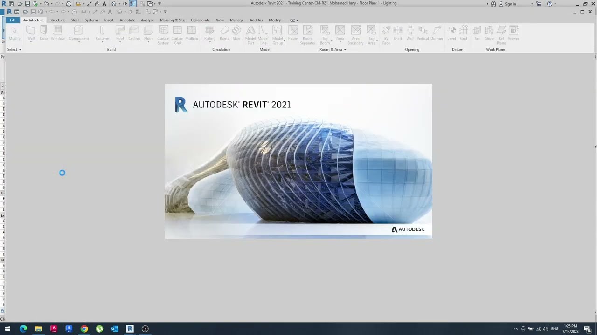Select the Shaft opening tool

coord(398,33)
